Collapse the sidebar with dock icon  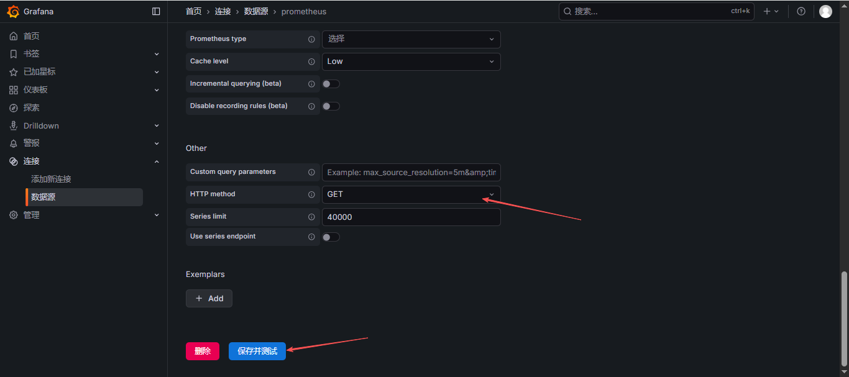tap(156, 11)
